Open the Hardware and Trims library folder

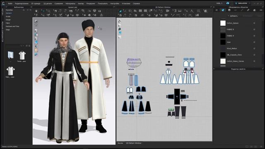pyautogui.click(x=12, y=26)
